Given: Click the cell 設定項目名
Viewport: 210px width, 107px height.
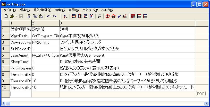Looking at the screenshot, I should point(21,30).
